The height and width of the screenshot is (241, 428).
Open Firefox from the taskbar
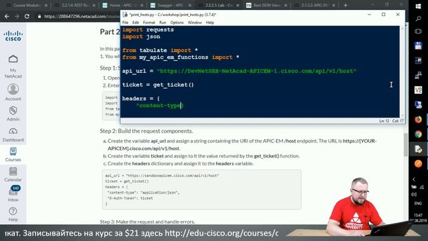418,119
